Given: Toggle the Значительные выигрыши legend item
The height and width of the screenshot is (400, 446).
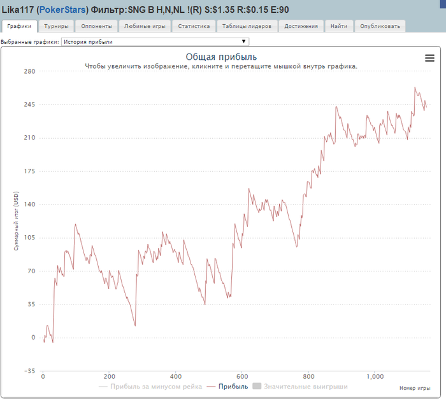Looking at the screenshot, I should point(300,387).
